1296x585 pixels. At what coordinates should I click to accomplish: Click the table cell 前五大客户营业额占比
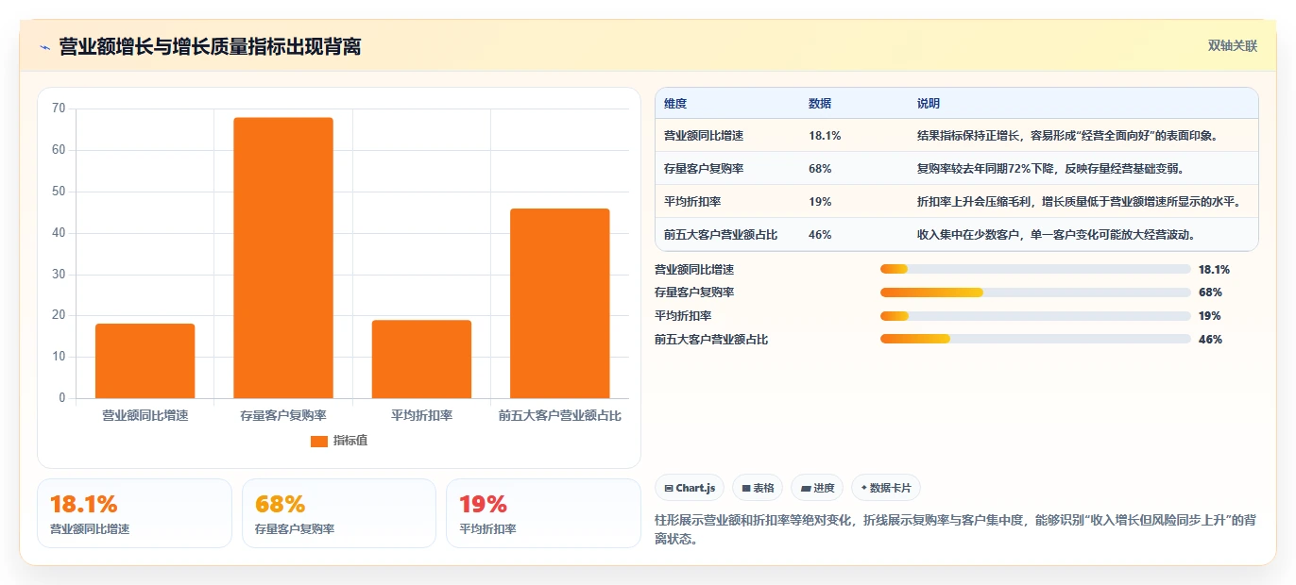click(721, 234)
